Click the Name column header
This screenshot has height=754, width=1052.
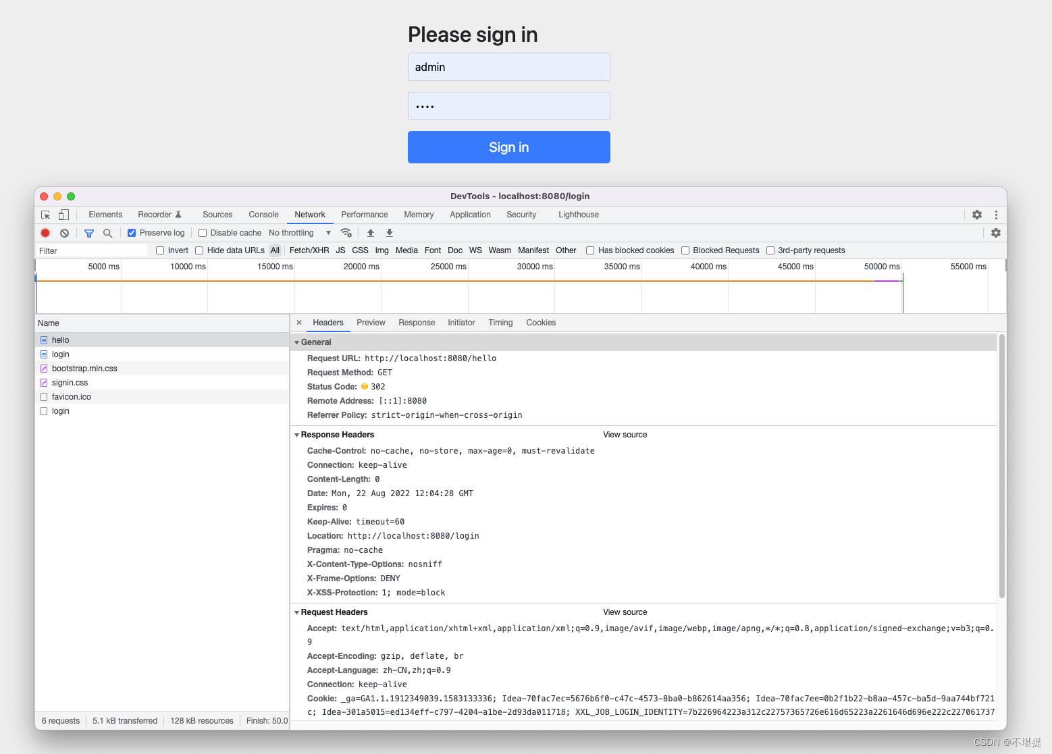(x=162, y=323)
